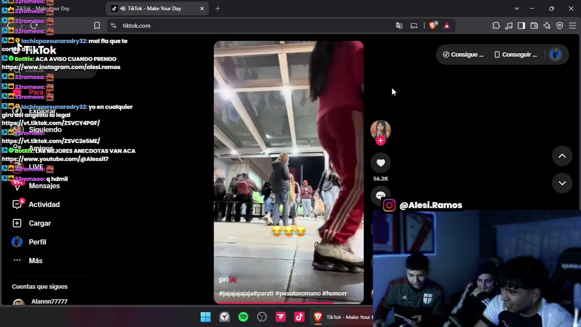This screenshot has height=327, width=581.
Task: Click the Actividad inbox icon with badge
Action: point(17,204)
